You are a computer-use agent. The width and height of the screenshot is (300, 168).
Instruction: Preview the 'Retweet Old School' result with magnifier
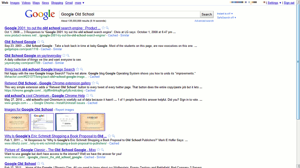(x=97, y=83)
